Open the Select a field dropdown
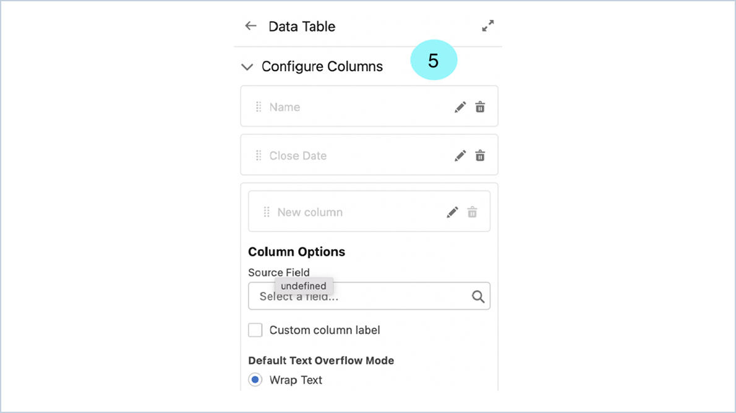736x413 pixels. click(x=346, y=296)
